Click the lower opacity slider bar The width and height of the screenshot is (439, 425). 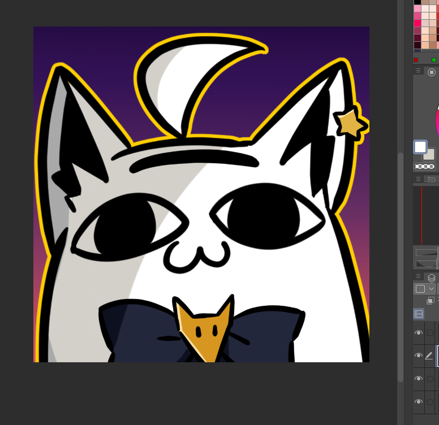coord(427,264)
